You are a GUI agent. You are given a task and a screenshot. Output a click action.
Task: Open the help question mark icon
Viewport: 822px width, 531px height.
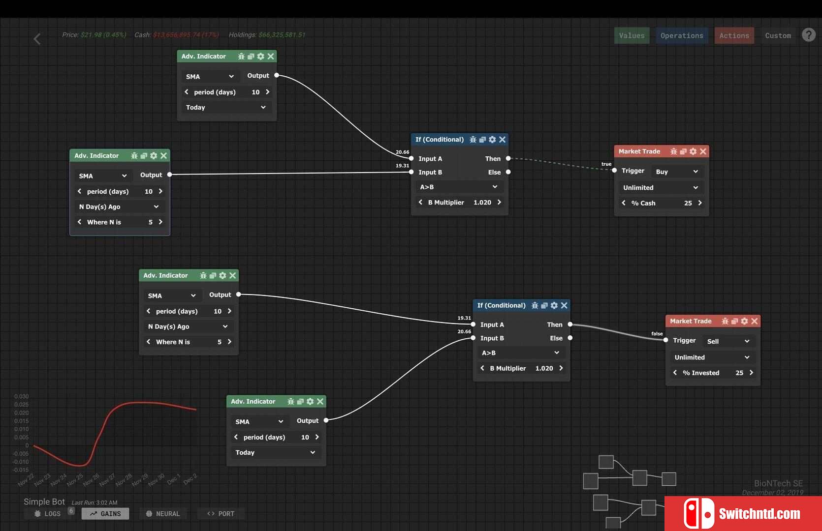(x=808, y=35)
